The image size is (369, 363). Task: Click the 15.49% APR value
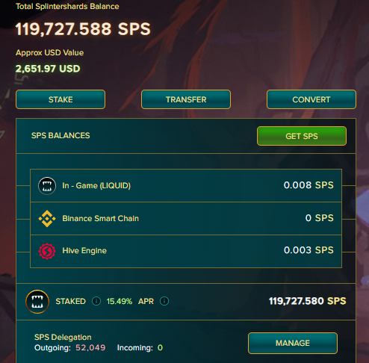point(120,301)
